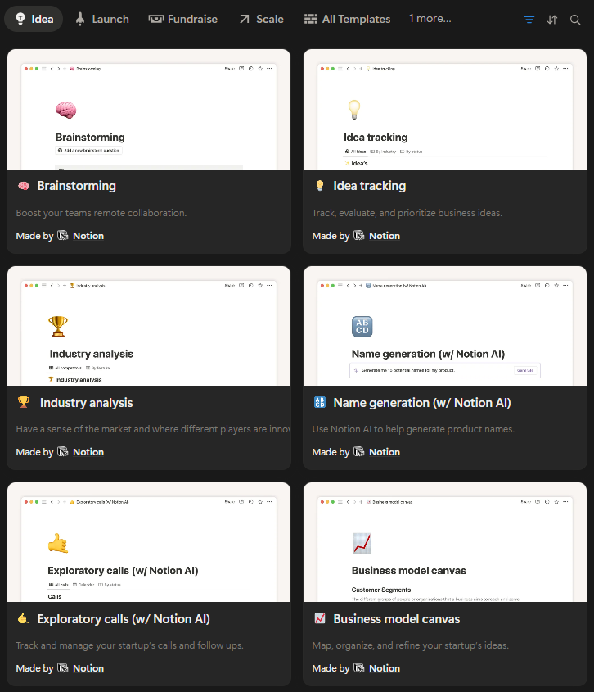The width and height of the screenshot is (594, 692).
Task: Select the Idea tab
Action: coord(34,20)
